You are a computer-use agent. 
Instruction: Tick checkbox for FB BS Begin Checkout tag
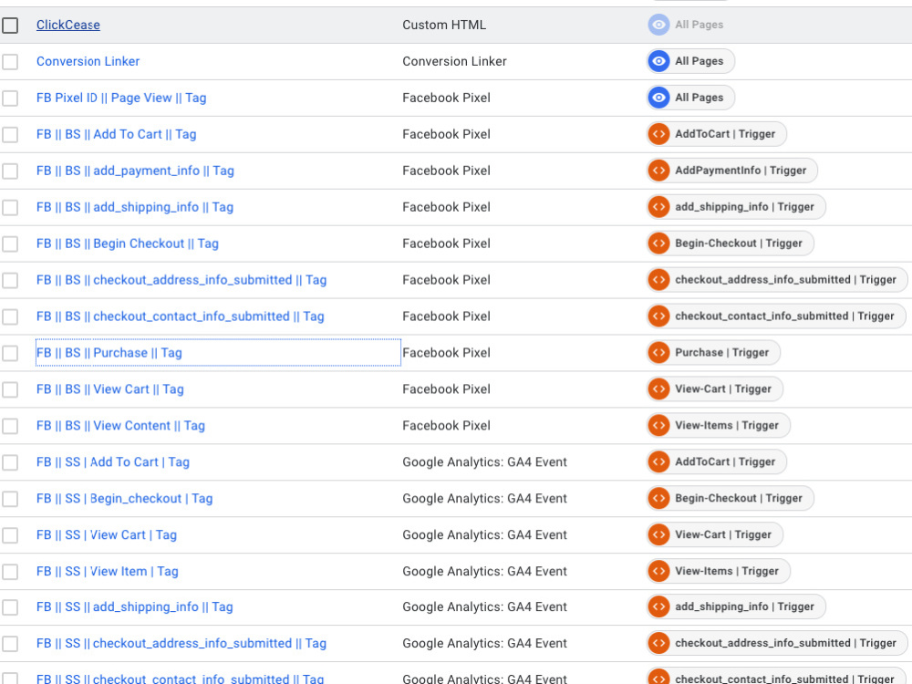10,244
